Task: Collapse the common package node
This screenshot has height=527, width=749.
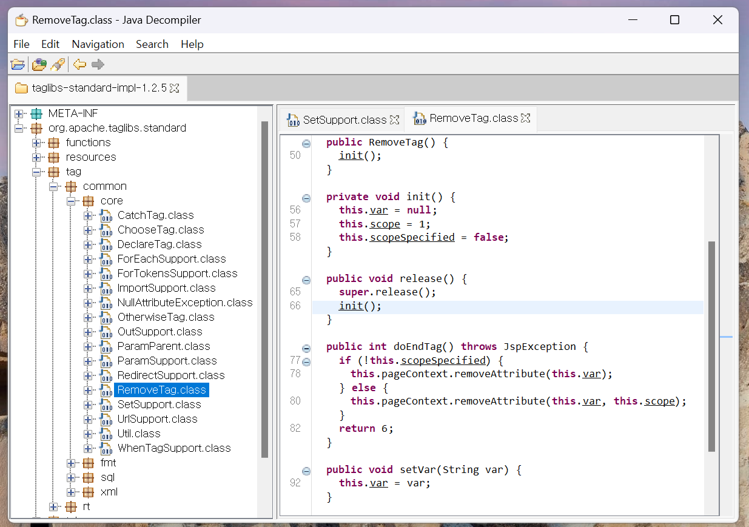Action: pos(53,186)
